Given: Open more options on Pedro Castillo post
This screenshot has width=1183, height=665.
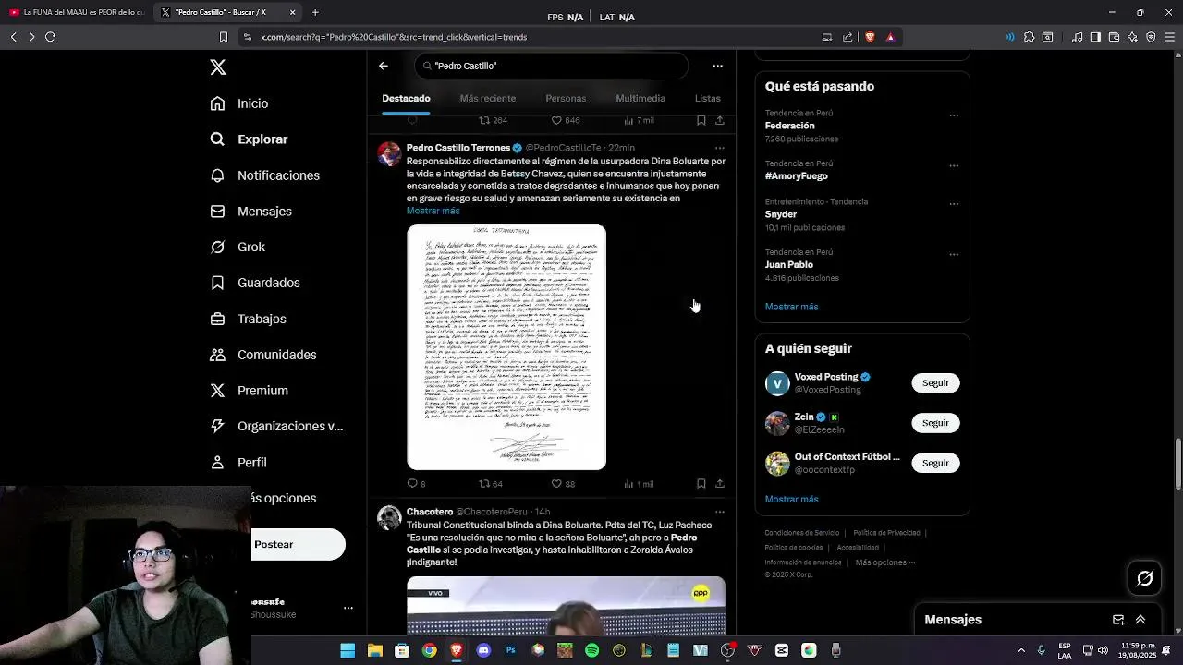Looking at the screenshot, I should [720, 148].
